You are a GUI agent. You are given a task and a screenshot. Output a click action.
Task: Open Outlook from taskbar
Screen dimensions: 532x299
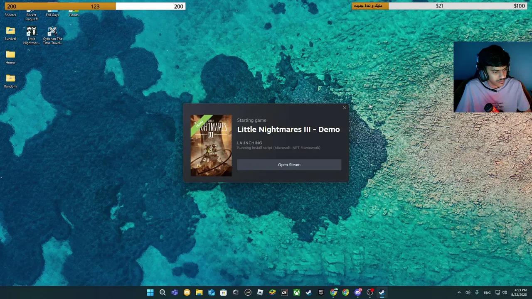211,292
